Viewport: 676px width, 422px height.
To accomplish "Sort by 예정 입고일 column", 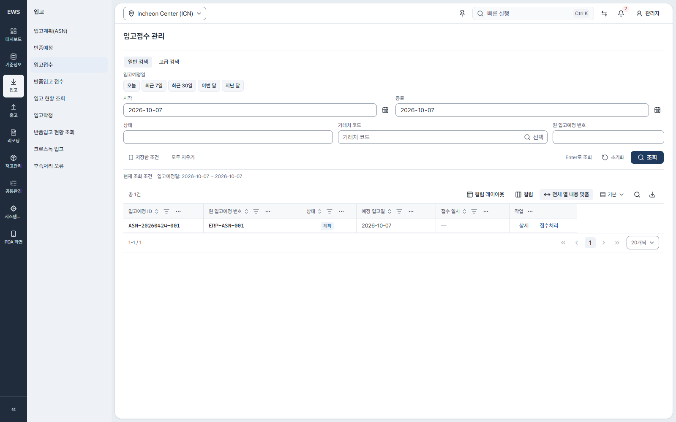I will tap(390, 211).
